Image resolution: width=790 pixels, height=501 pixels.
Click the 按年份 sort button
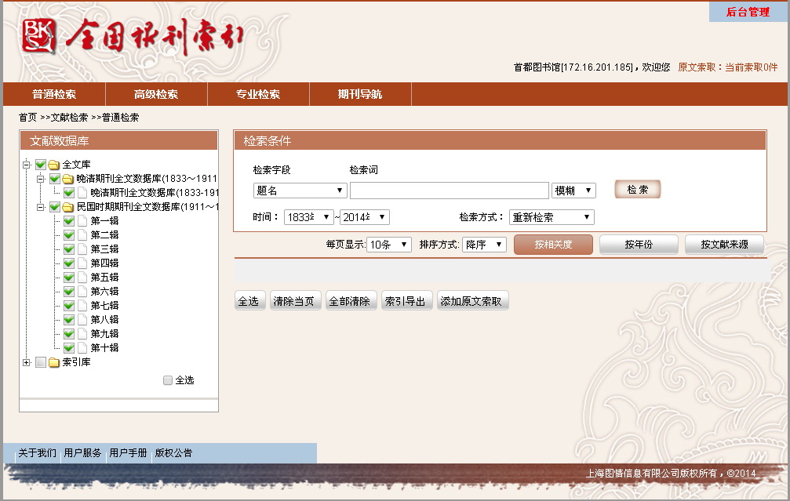(x=639, y=245)
